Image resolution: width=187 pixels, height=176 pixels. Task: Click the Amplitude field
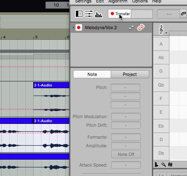point(126,146)
